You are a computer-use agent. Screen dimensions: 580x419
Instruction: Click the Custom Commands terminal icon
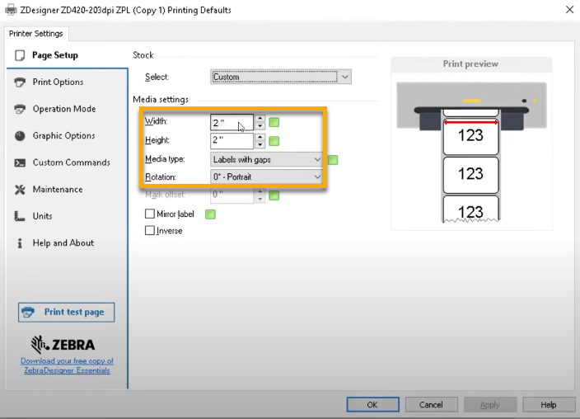click(20, 162)
